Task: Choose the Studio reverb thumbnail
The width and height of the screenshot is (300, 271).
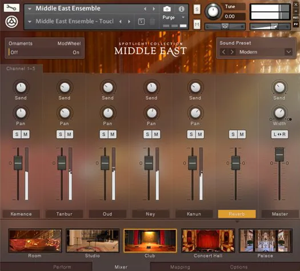Action: (93, 241)
